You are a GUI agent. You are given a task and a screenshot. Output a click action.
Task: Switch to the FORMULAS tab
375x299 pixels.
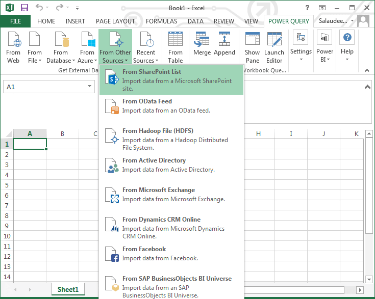tap(161, 21)
